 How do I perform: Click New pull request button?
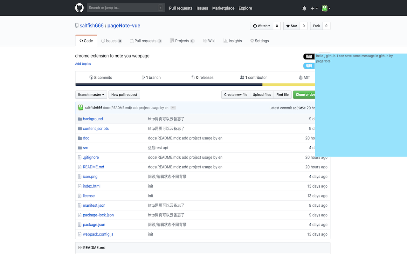pos(124,95)
